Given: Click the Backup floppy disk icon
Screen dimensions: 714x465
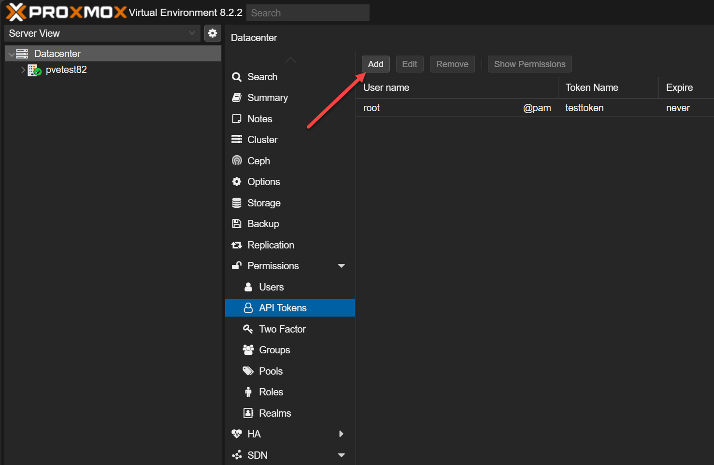Looking at the screenshot, I should (x=237, y=224).
